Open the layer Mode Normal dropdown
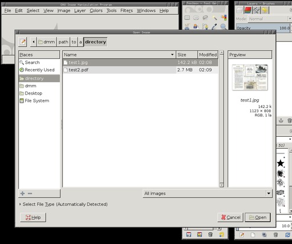 (270, 19)
